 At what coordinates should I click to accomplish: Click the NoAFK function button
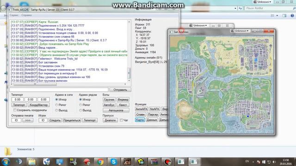[x=154, y=109]
